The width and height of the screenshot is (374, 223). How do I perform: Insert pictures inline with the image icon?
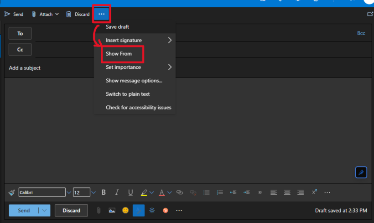coord(112,210)
